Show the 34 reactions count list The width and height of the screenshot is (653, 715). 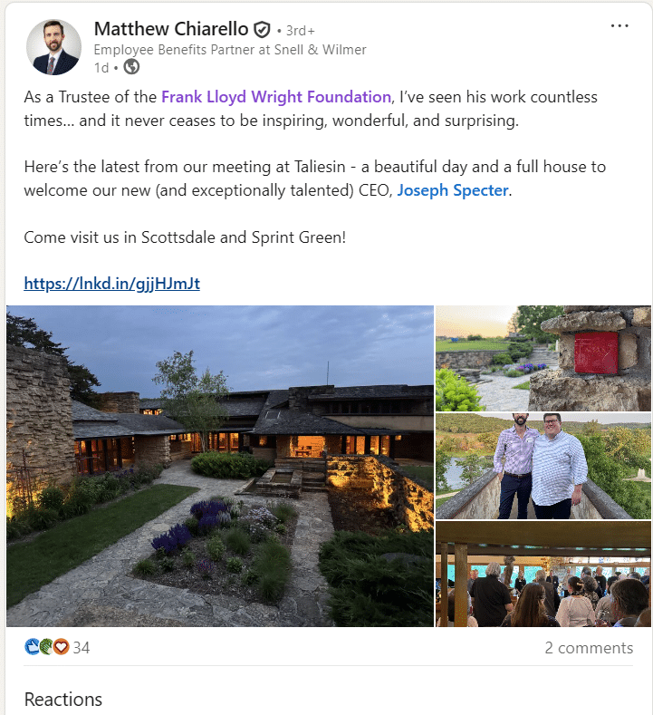(x=81, y=648)
